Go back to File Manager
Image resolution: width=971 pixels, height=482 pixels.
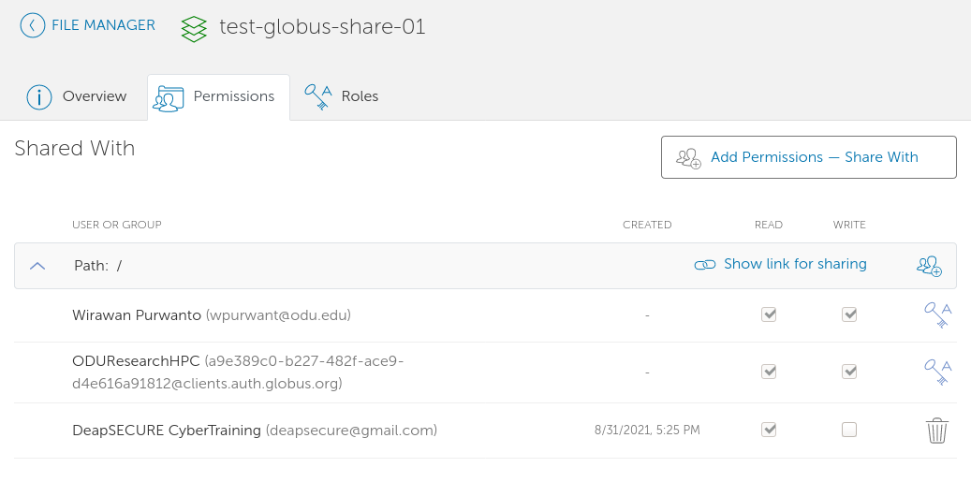point(88,25)
